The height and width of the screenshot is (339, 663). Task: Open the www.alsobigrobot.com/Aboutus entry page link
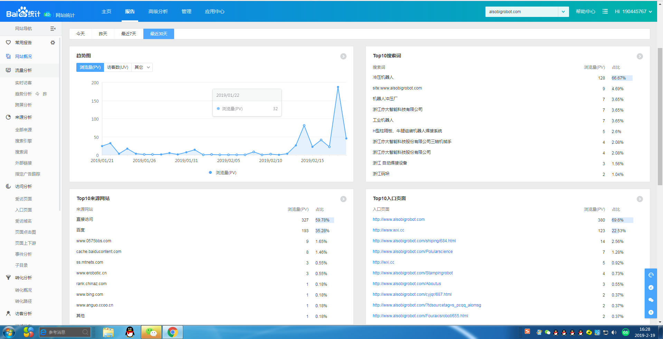coord(407,284)
